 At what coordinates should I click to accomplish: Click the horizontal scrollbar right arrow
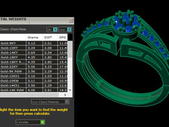point(65,95)
